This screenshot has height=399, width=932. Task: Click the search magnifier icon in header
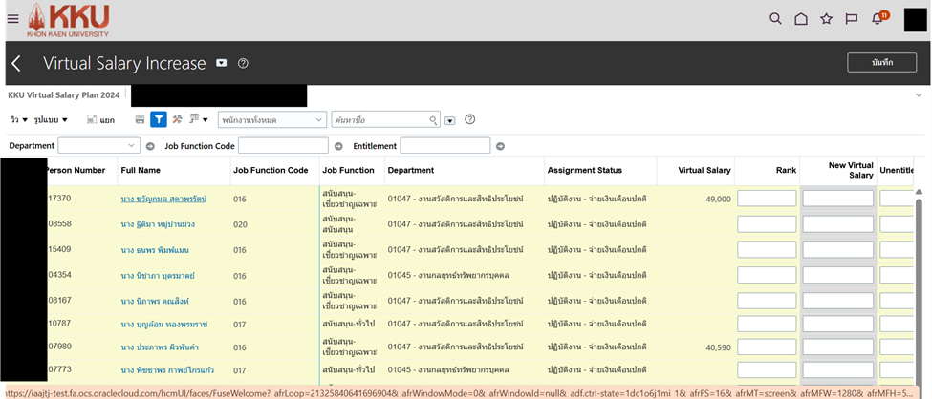coord(775,18)
